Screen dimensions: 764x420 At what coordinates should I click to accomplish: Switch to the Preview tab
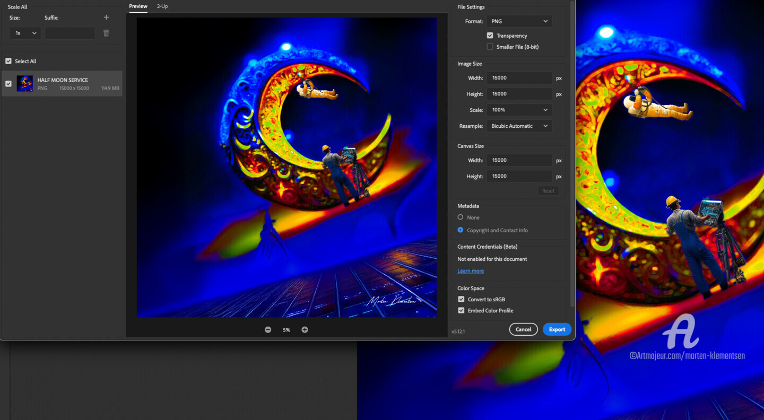[x=138, y=6]
